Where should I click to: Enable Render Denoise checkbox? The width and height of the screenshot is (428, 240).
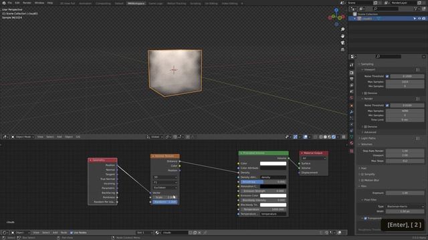365,127
